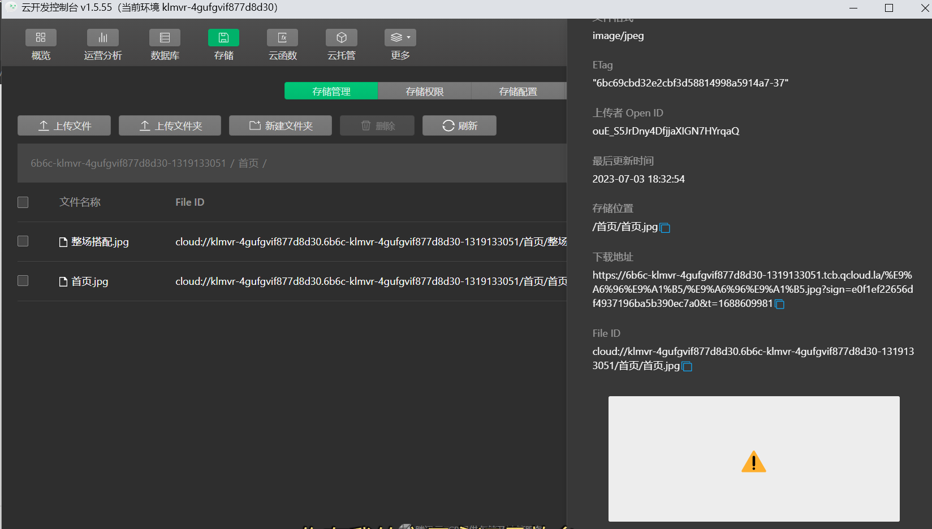Open the file 整场搭配.jpg

point(94,242)
